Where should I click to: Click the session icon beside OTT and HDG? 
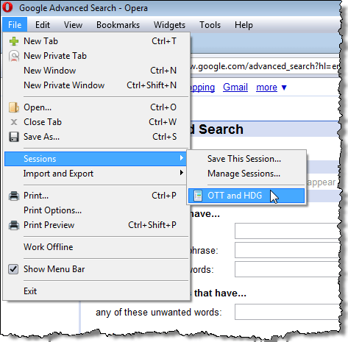pos(198,196)
